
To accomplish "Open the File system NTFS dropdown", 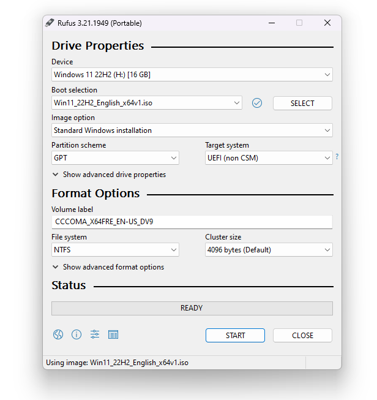I will (115, 250).
